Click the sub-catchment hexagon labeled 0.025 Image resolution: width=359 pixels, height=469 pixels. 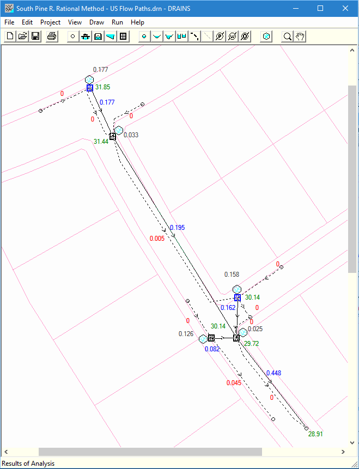243,332
